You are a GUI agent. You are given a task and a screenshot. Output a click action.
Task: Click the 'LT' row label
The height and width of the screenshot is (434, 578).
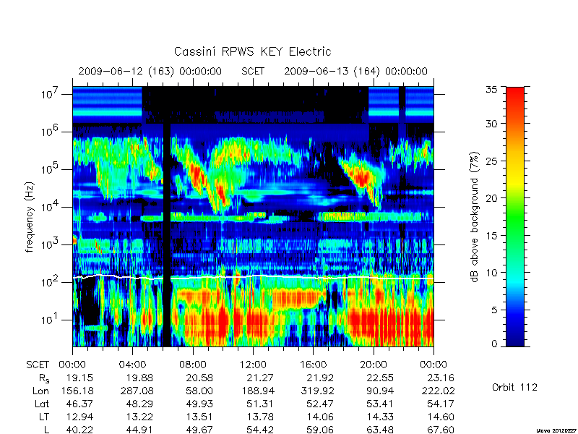pyautogui.click(x=44, y=417)
